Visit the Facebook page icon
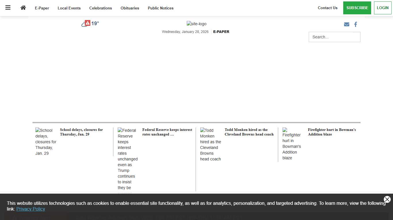Viewport: 393px width, 220px height. 356,24
